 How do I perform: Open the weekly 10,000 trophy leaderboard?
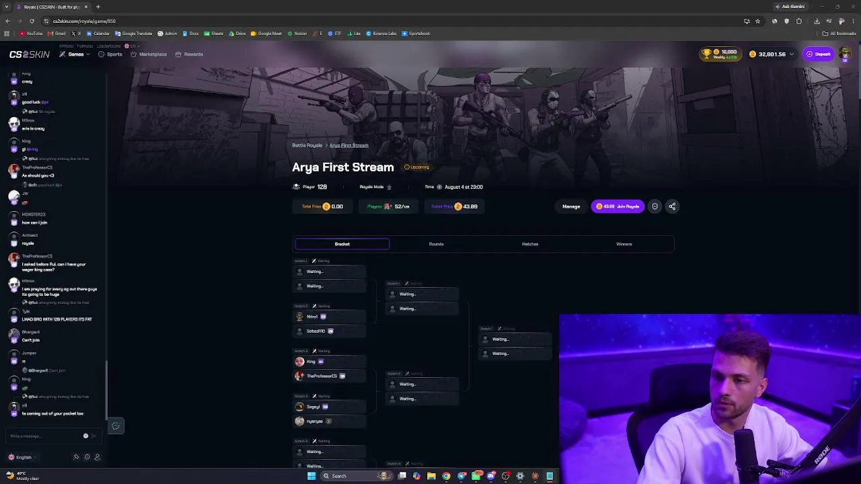720,54
